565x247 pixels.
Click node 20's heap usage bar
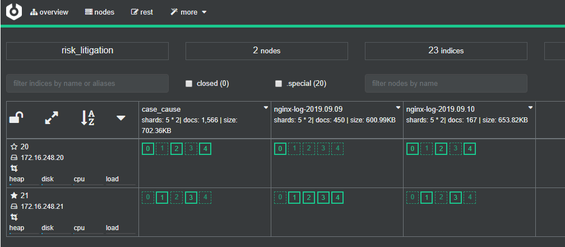pos(24,185)
